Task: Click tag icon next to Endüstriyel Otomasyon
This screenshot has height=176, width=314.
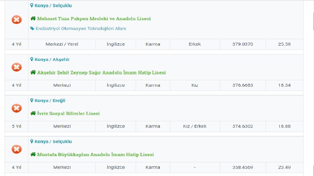Action: (x=32, y=29)
